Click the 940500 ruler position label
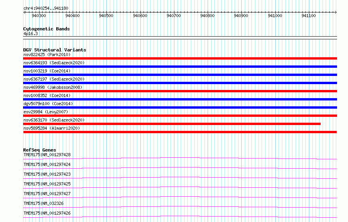 [x=106, y=16]
